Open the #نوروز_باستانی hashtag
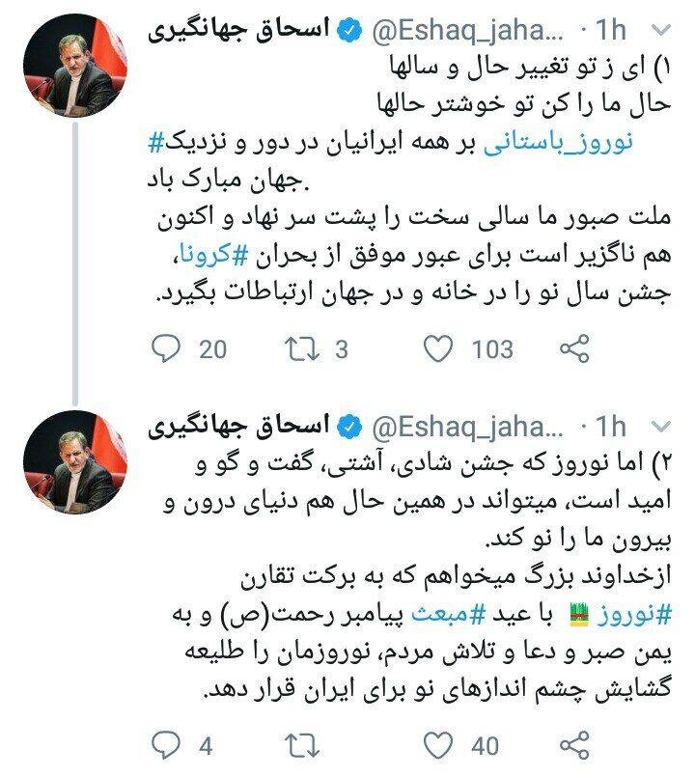The height and width of the screenshot is (777, 695). 557,143
